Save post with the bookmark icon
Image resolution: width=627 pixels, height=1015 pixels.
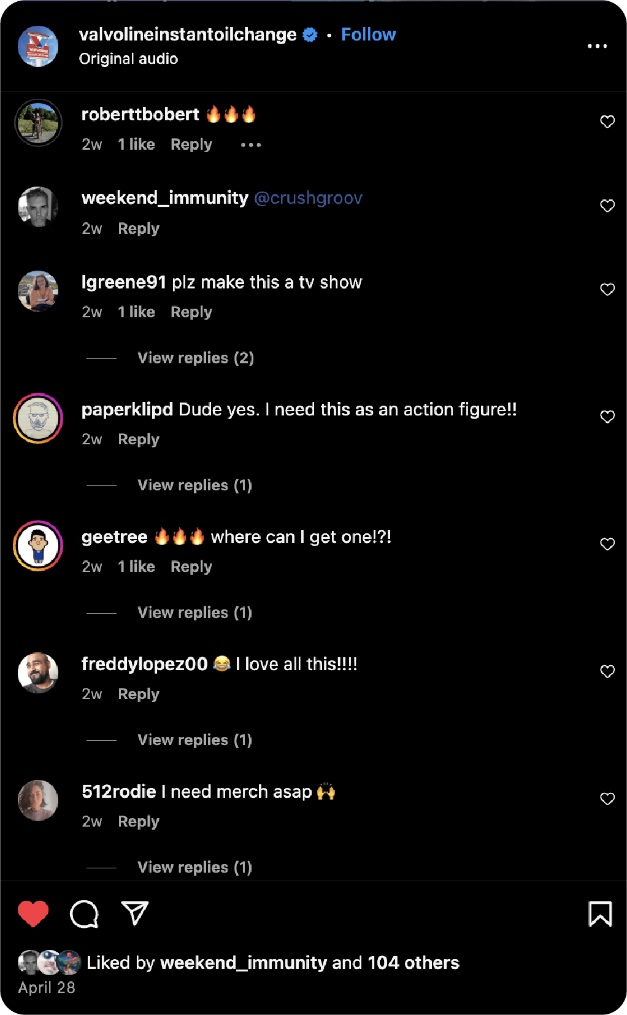tap(600, 914)
